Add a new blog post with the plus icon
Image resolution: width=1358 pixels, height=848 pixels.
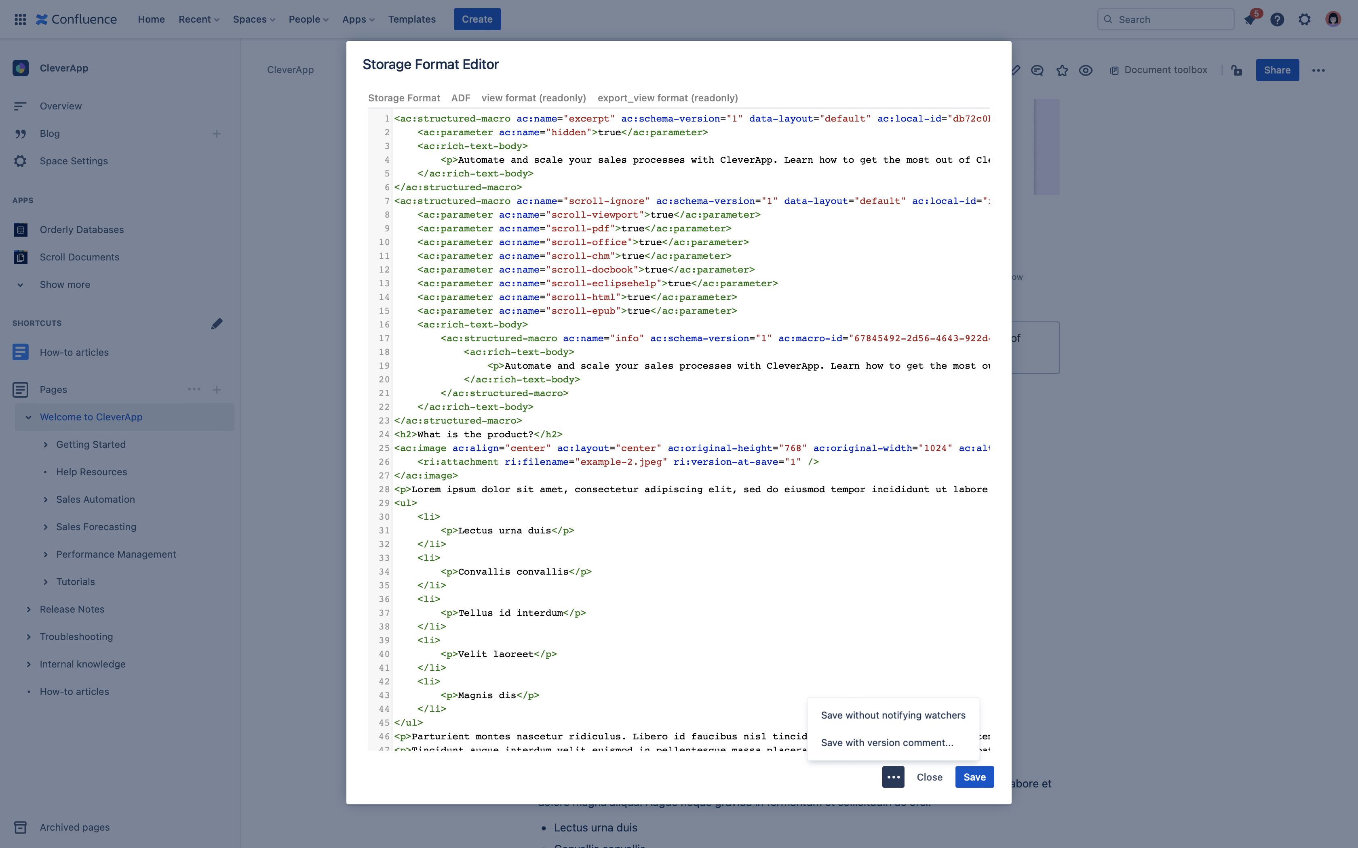217,134
